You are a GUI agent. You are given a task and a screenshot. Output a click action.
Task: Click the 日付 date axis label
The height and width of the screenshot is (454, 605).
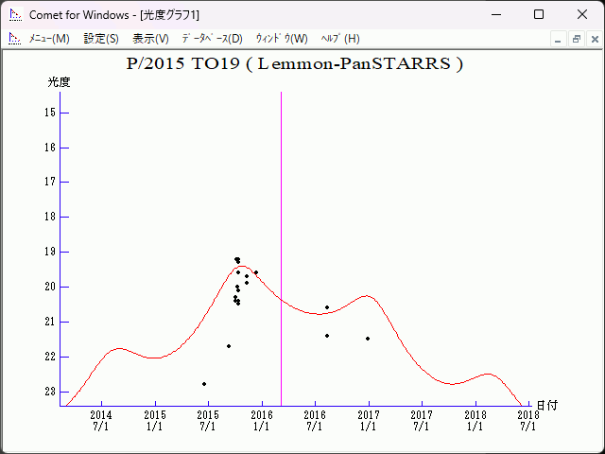pyautogui.click(x=546, y=405)
